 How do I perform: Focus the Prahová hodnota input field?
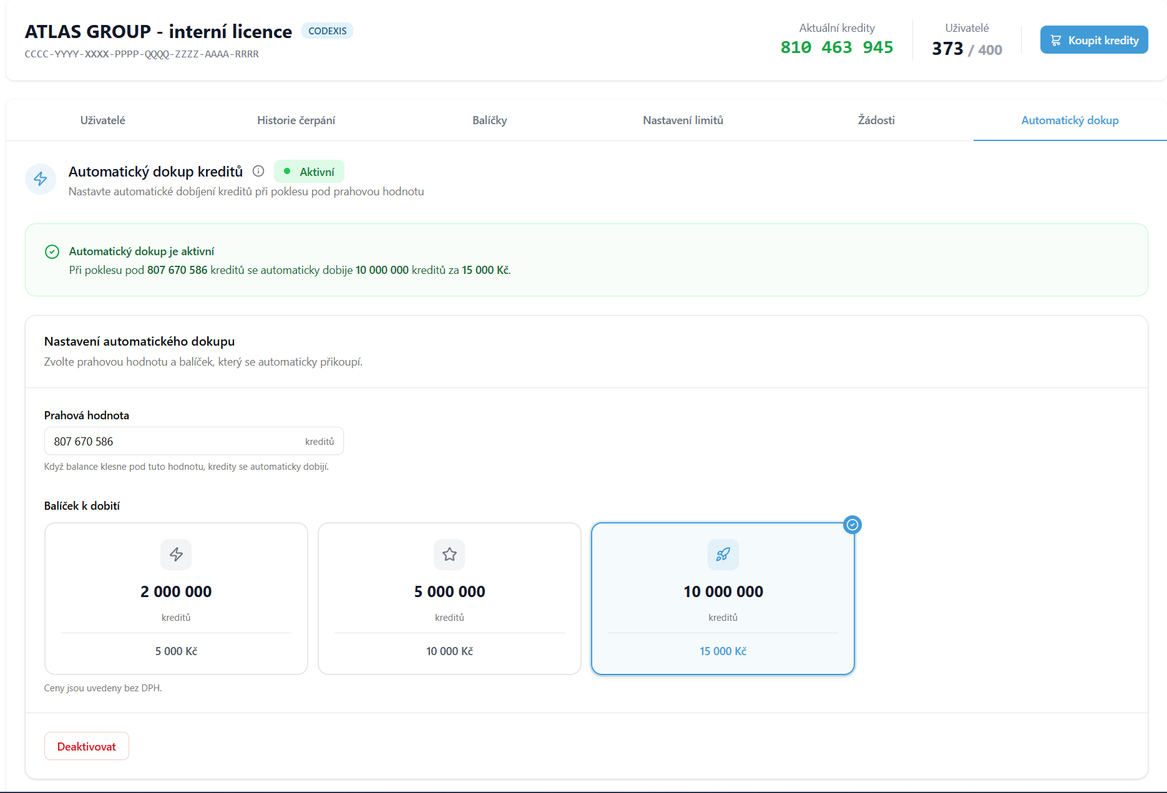click(x=175, y=442)
